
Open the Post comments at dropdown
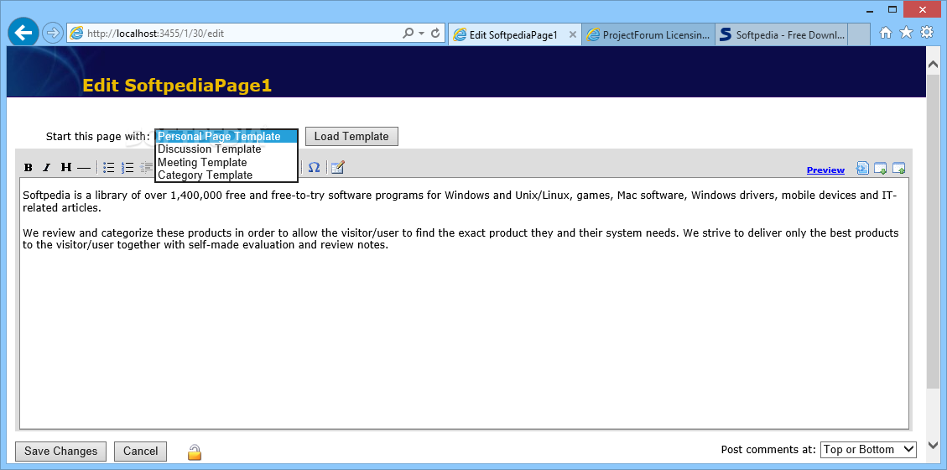pos(868,450)
